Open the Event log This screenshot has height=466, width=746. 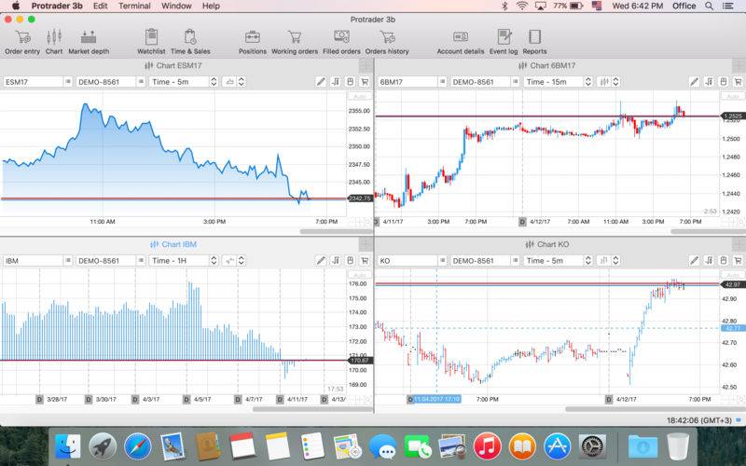[x=504, y=42]
